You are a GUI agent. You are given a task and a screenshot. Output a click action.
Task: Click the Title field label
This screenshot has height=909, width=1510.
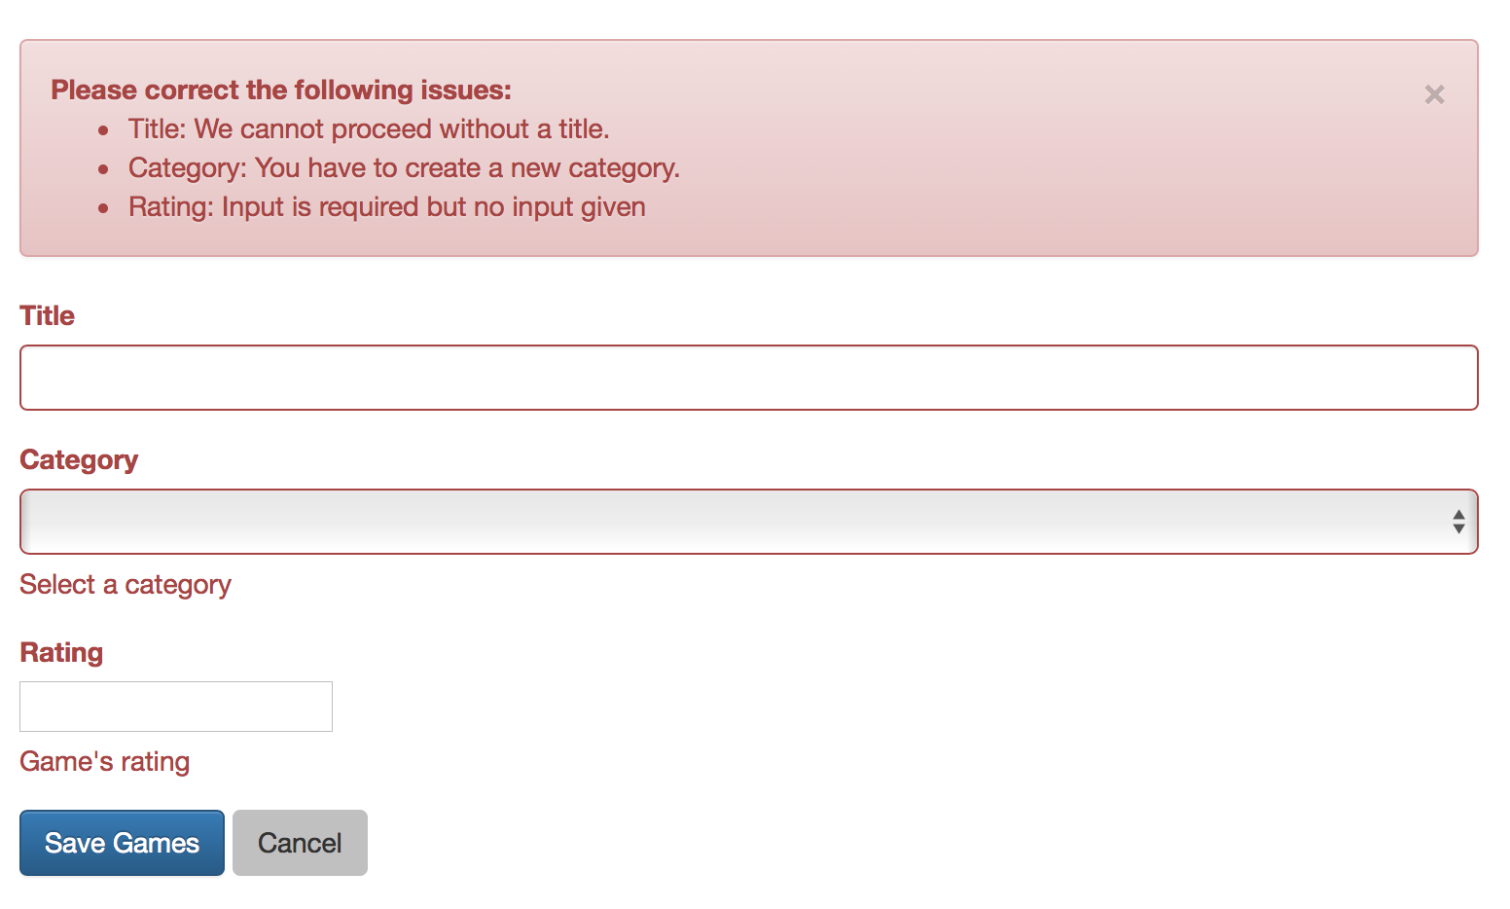click(x=46, y=315)
